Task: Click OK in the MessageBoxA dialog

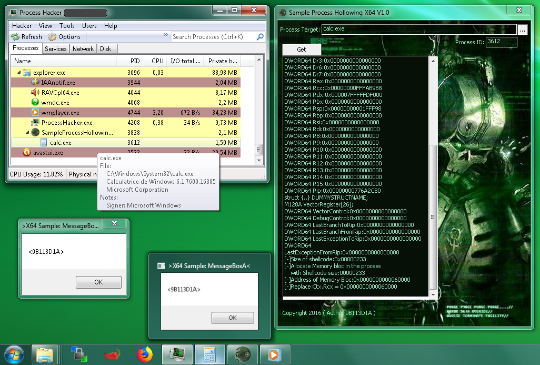Action: (233, 318)
